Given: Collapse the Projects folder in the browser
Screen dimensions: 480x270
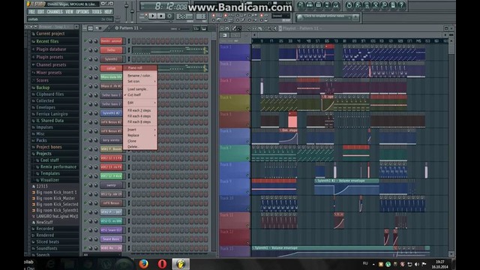Looking at the screenshot, I should click(x=43, y=154).
